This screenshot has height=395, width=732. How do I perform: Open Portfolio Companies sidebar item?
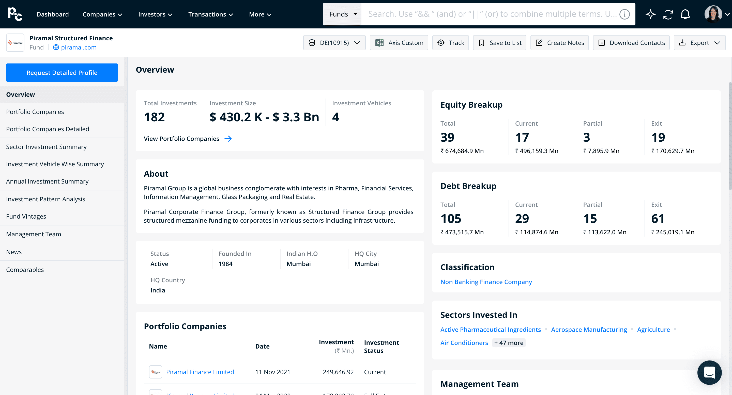tap(62, 112)
